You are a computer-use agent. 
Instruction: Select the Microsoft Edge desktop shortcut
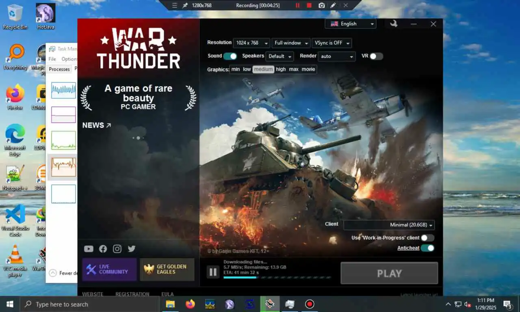tap(15, 140)
